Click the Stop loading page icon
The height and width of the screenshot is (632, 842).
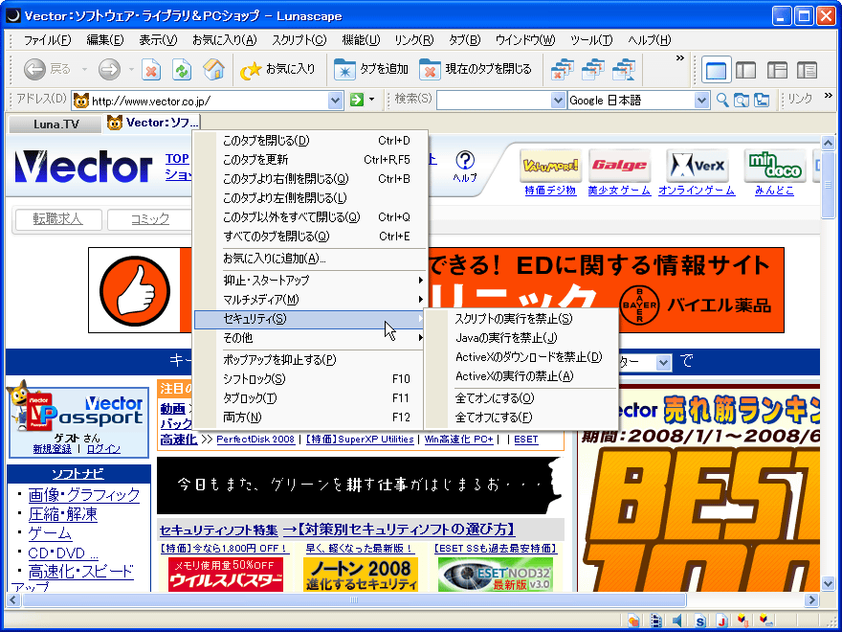[x=151, y=69]
